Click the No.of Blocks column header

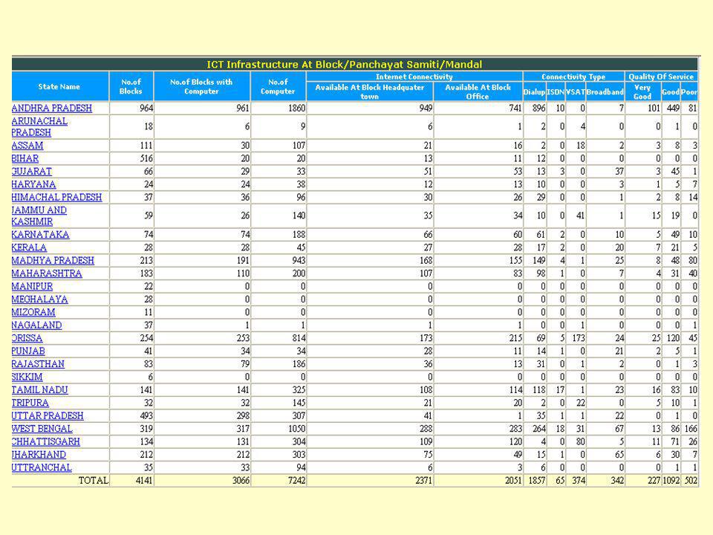(131, 86)
